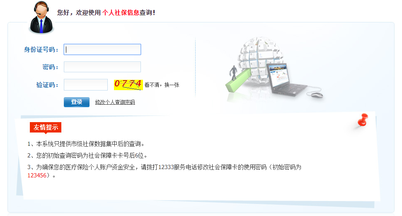Click 看不清，换一张 to refresh captcha
Screen dimensions: 402x216
[162, 85]
